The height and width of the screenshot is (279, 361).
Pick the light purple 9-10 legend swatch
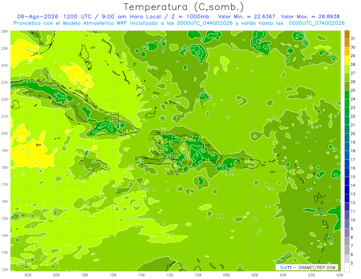[347, 224]
